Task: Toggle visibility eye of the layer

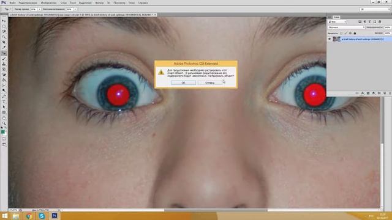Action: point(330,39)
